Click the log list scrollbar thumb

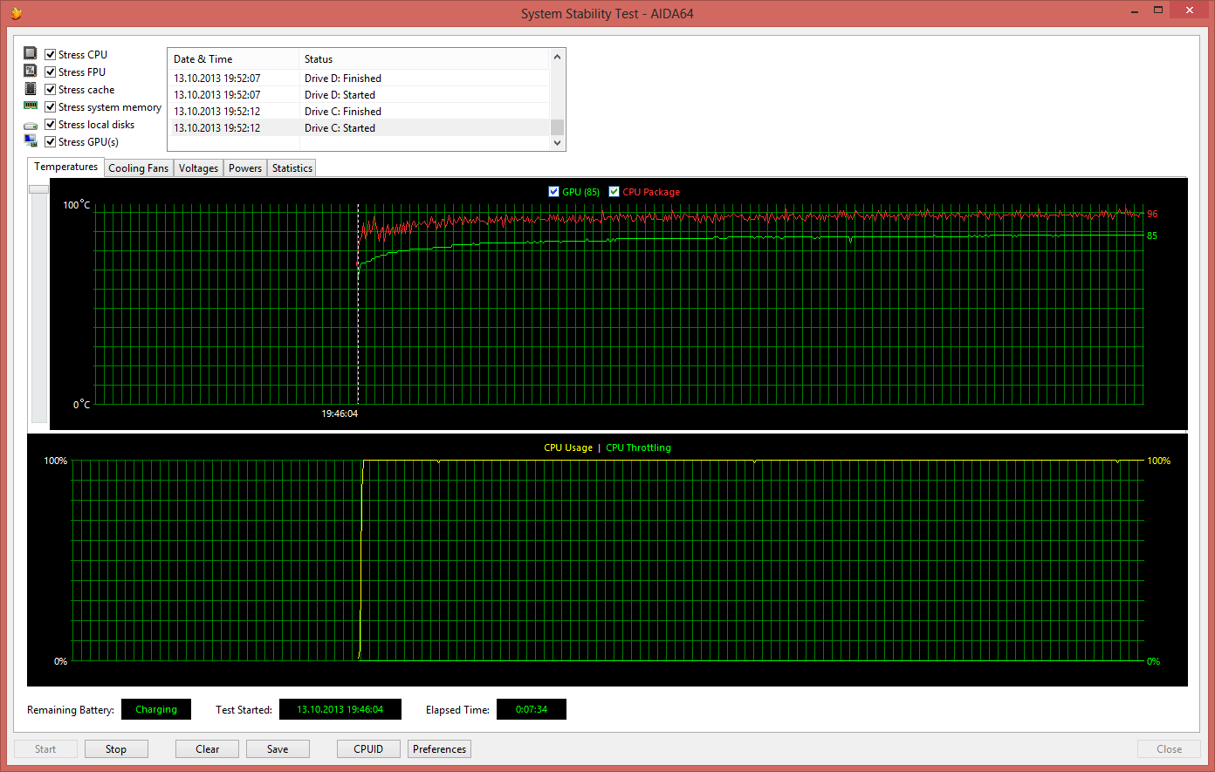(558, 127)
